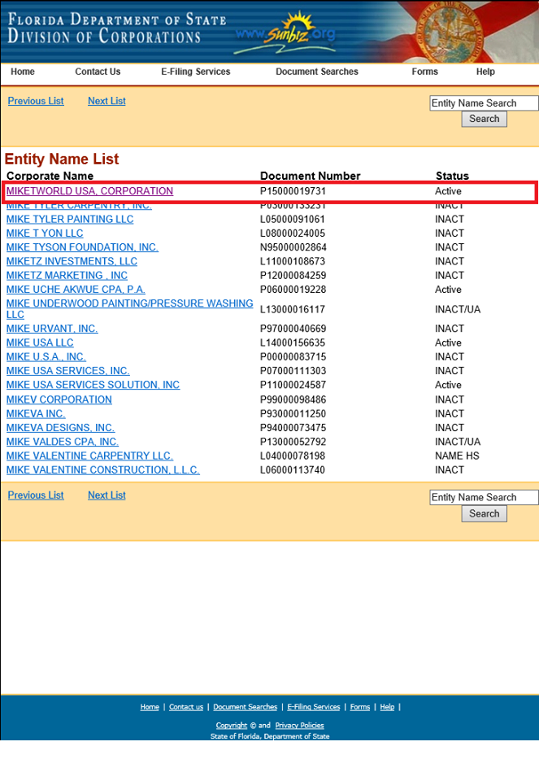Open MIKEVA DESIGNS, INC. record
Image resolution: width=539 pixels, height=781 pixels.
pos(60,427)
